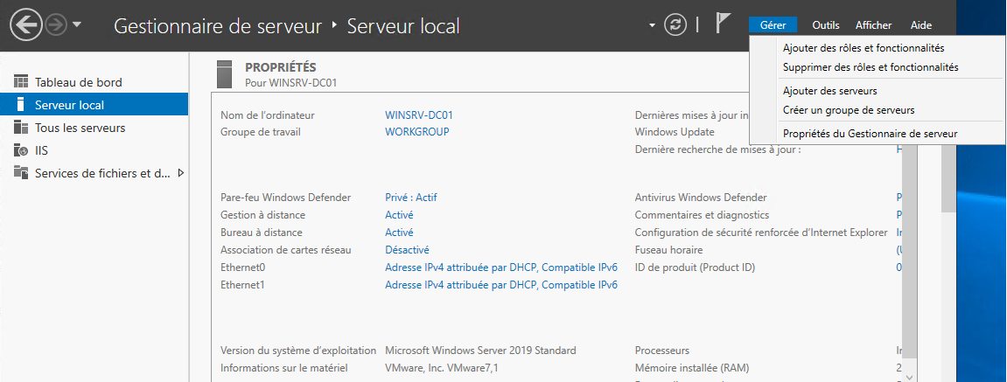Open navigation history dropdown arrow
This screenshot has height=382, width=1007.
pyautogui.click(x=77, y=25)
